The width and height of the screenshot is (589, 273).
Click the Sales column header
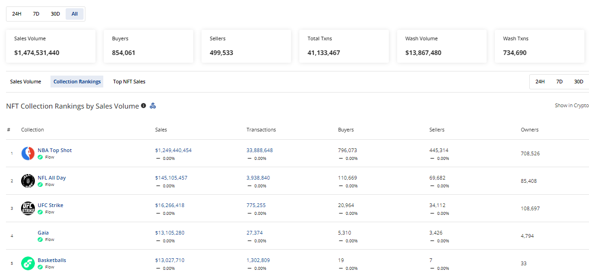coord(161,130)
